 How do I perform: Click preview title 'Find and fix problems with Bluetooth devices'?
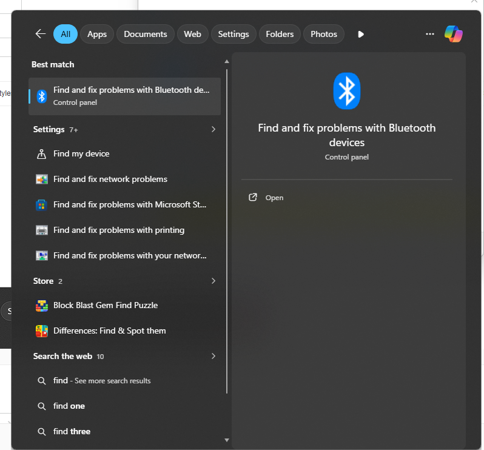(x=347, y=135)
